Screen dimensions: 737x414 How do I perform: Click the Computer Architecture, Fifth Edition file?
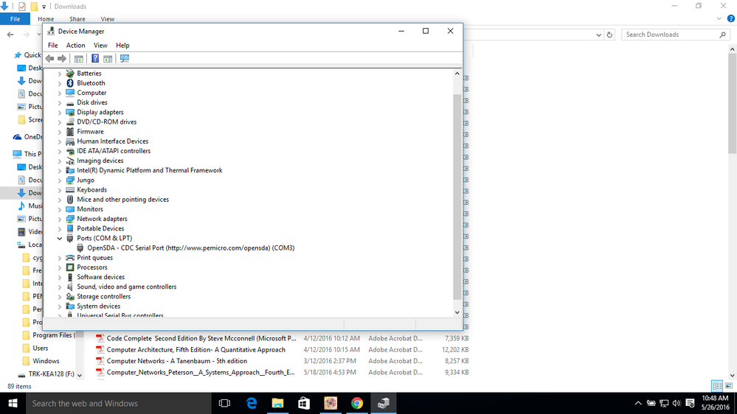[x=196, y=350]
